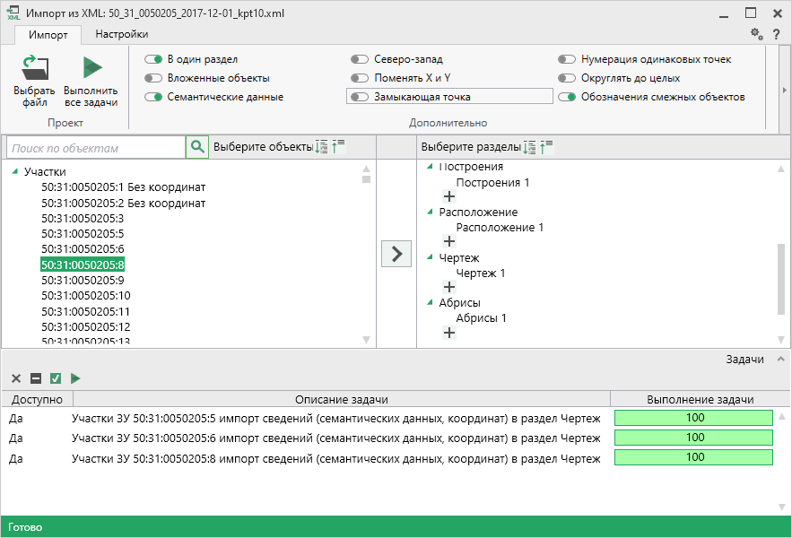Enable the Замыкающая точка toggle
This screenshot has width=792, height=538.
(360, 97)
